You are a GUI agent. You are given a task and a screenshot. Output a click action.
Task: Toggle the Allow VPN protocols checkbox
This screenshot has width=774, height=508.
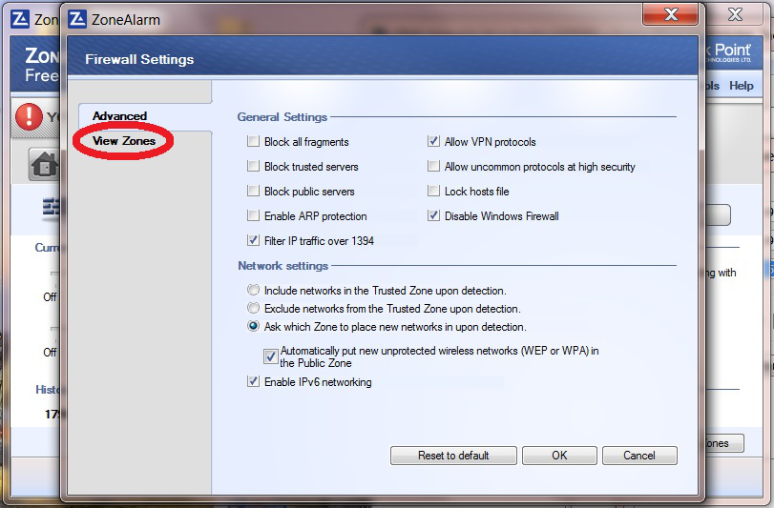(x=434, y=142)
